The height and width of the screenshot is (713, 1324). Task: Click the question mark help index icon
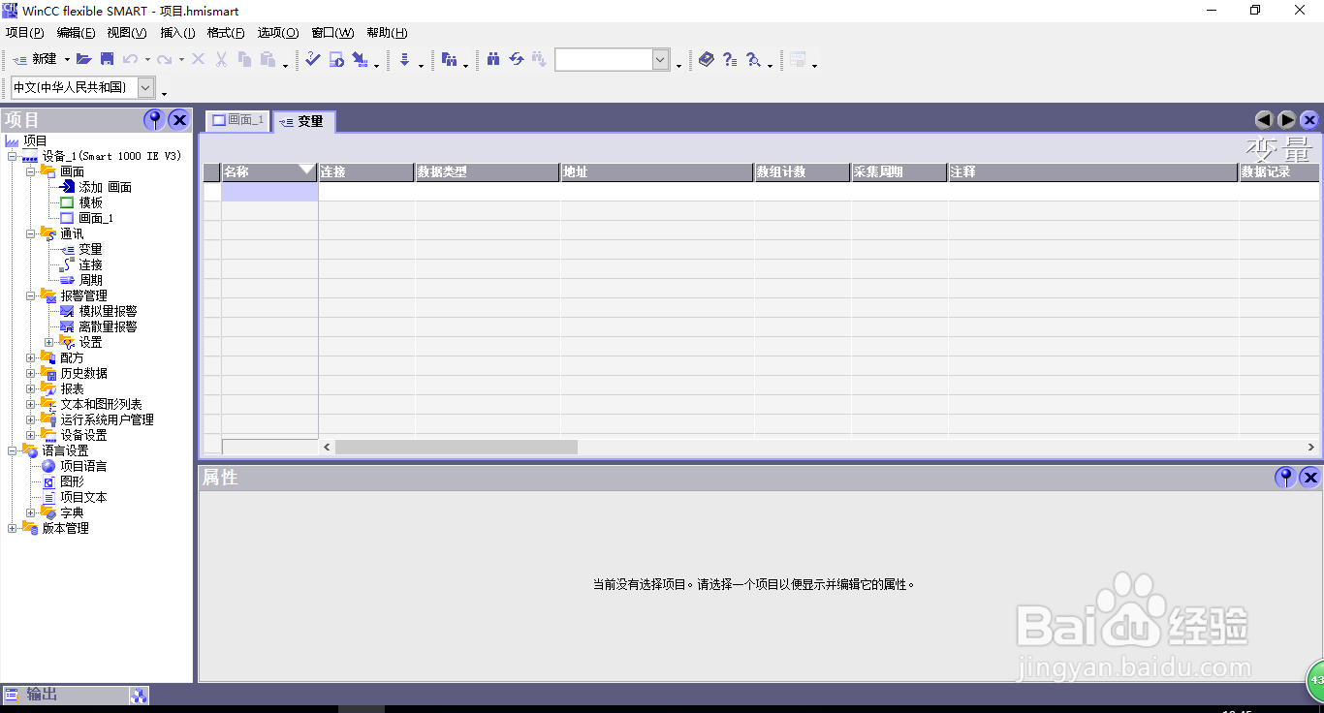[730, 59]
